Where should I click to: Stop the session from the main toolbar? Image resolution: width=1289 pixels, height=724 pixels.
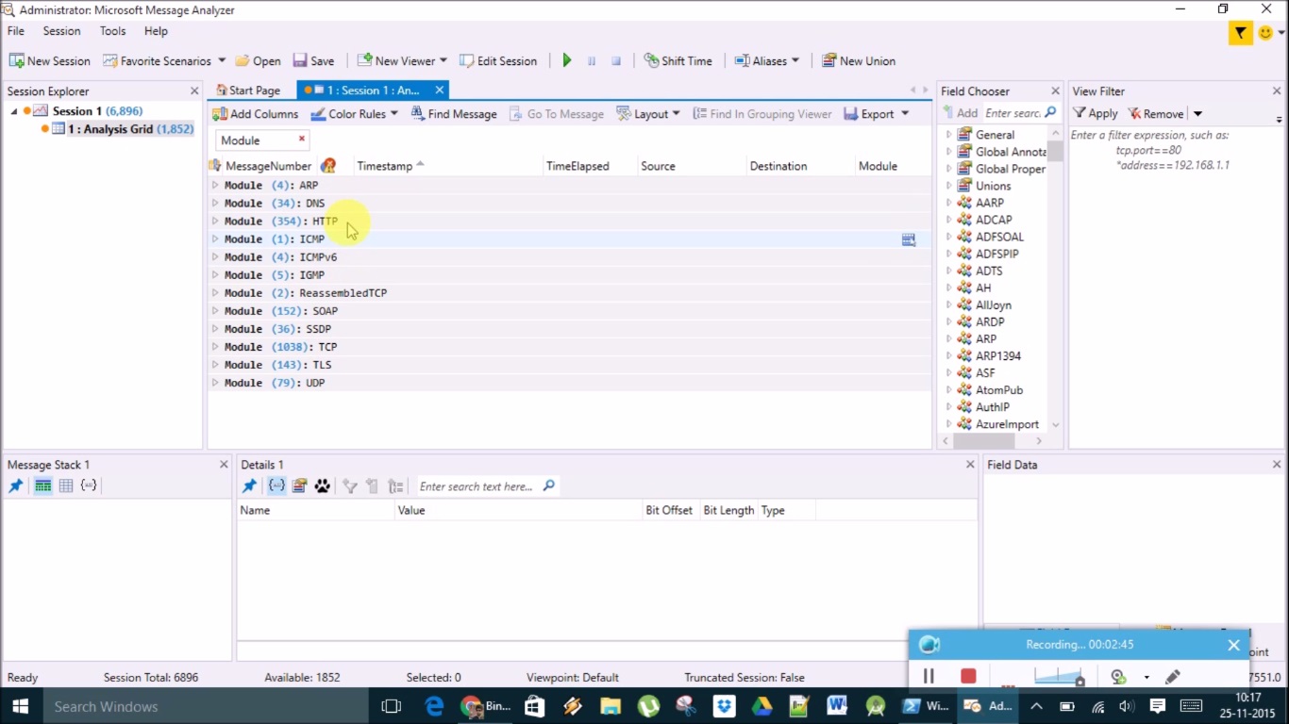click(x=616, y=60)
